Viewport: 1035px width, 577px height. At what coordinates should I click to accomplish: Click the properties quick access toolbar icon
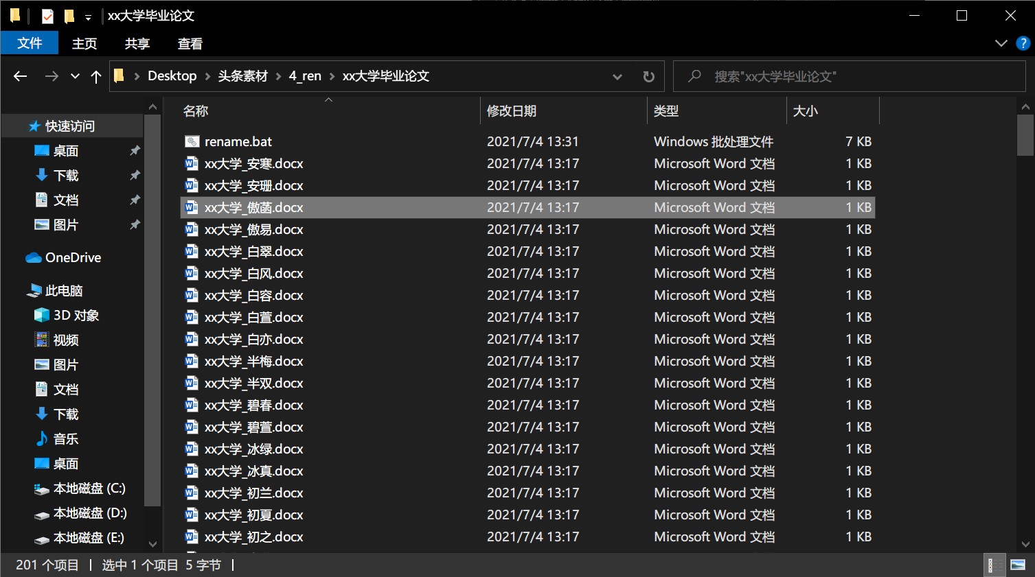(47, 16)
